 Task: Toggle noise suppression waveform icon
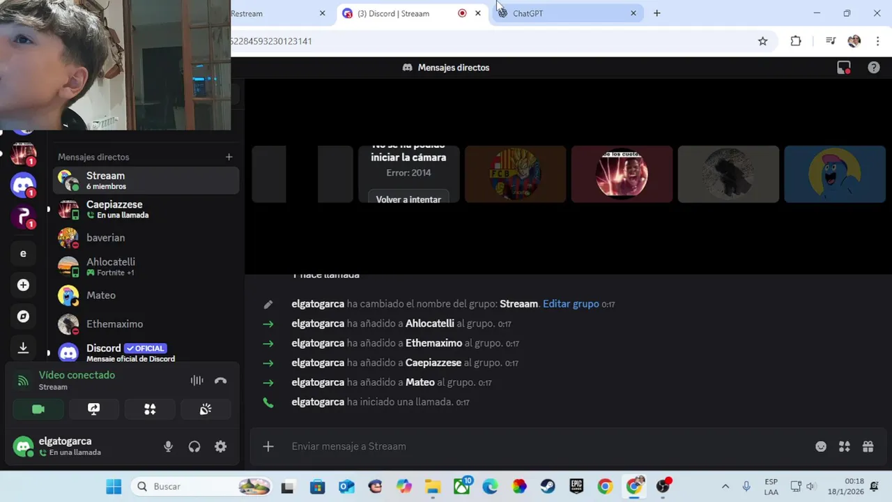197,381
